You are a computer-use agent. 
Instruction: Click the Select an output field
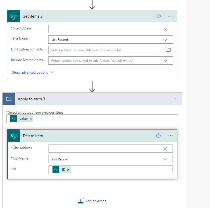coord(92,119)
